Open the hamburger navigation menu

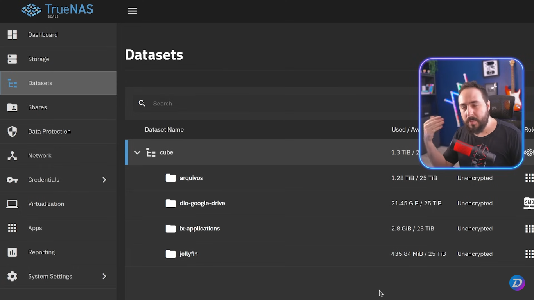[x=132, y=11]
